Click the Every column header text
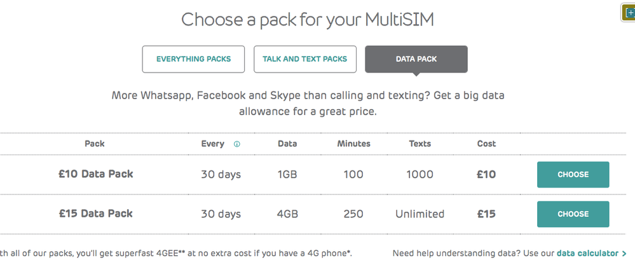The width and height of the screenshot is (635, 267). coord(212,144)
